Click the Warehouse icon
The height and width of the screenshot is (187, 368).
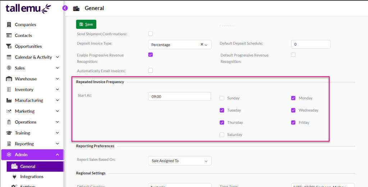tap(9, 79)
